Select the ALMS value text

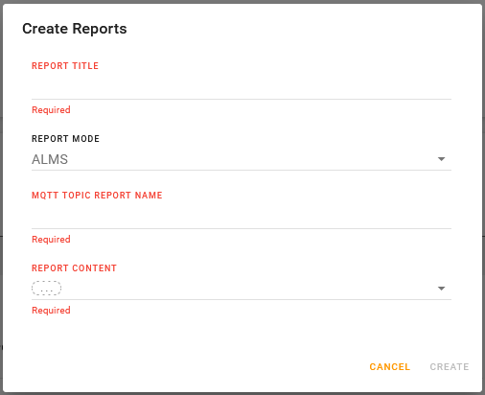coord(50,159)
